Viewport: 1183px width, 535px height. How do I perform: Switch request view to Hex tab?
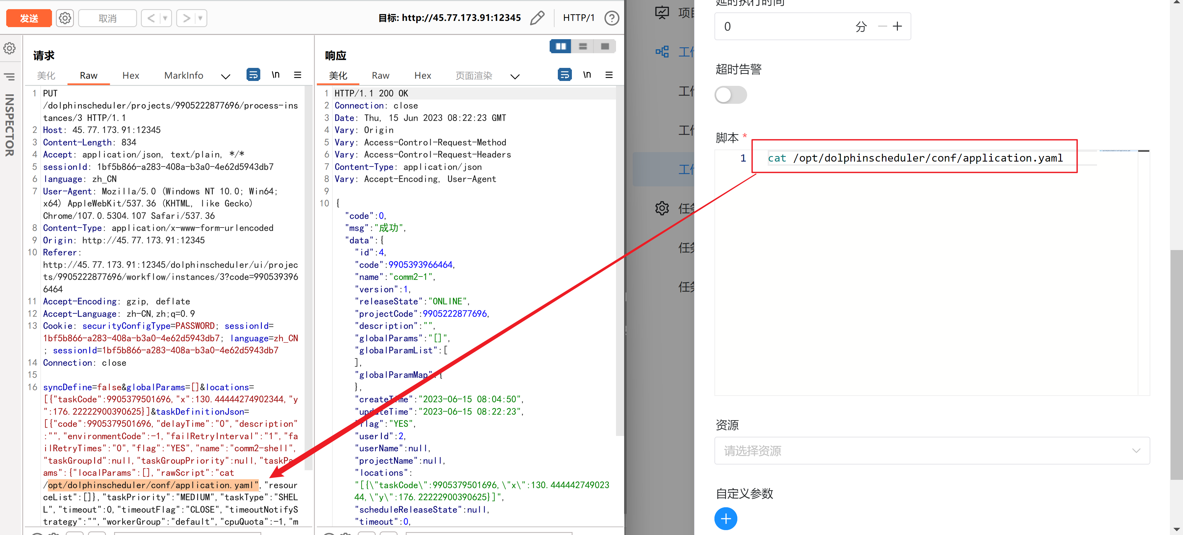(x=130, y=76)
